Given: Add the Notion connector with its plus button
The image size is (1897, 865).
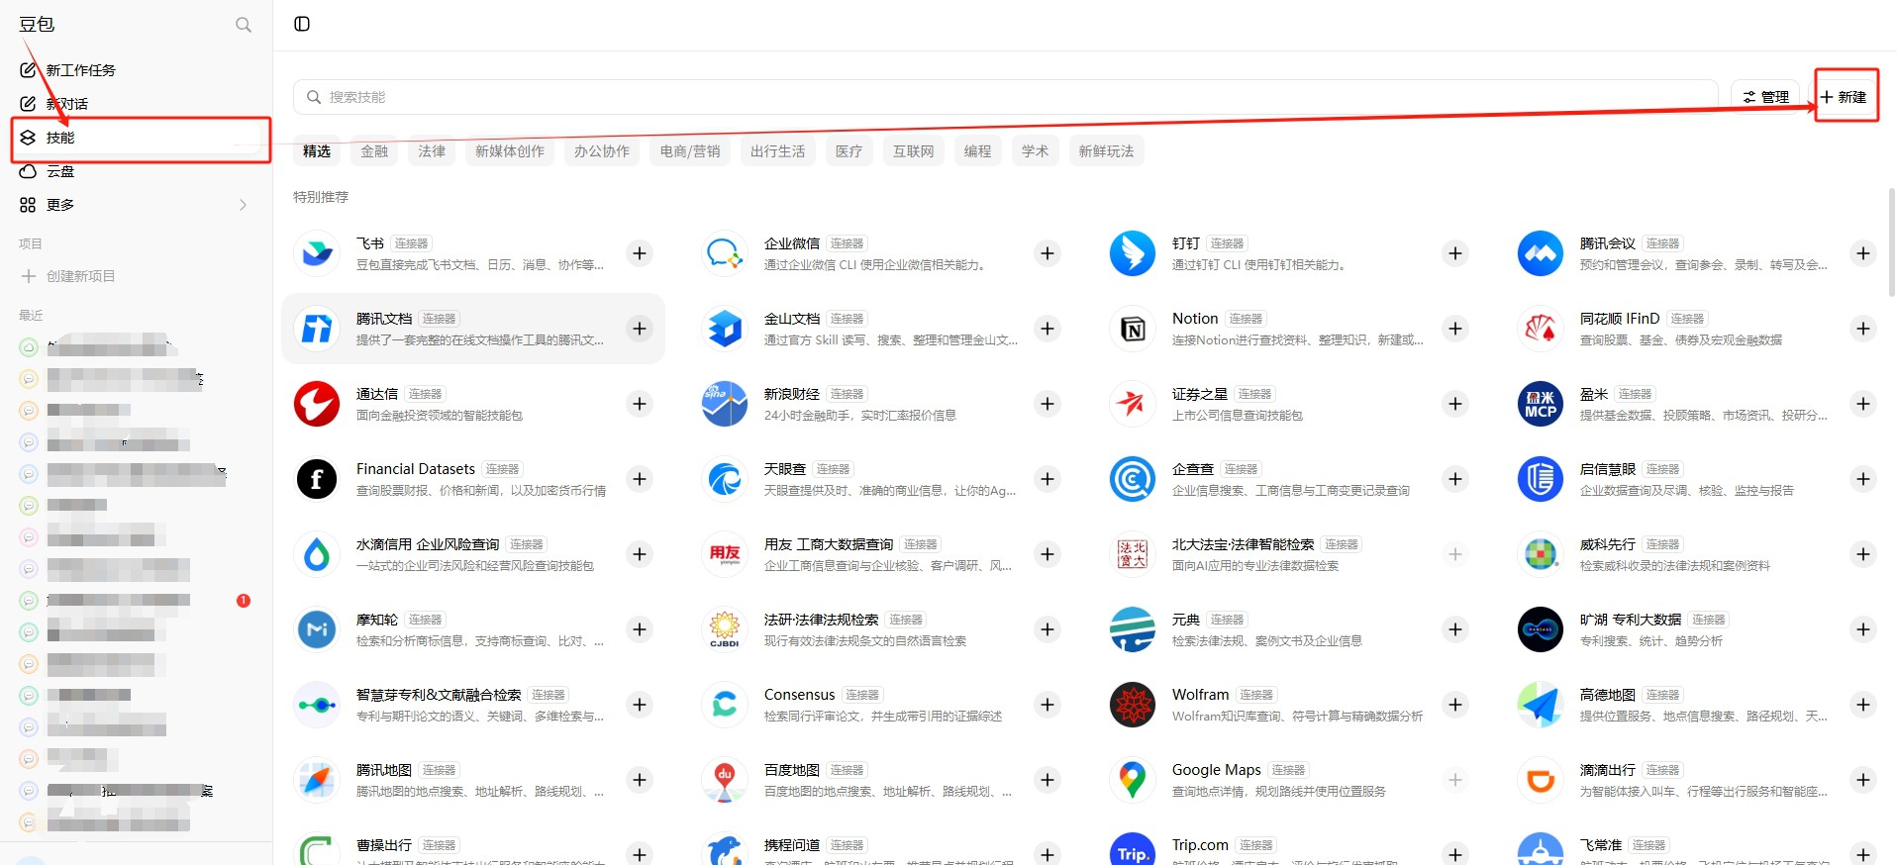Looking at the screenshot, I should 1455,329.
